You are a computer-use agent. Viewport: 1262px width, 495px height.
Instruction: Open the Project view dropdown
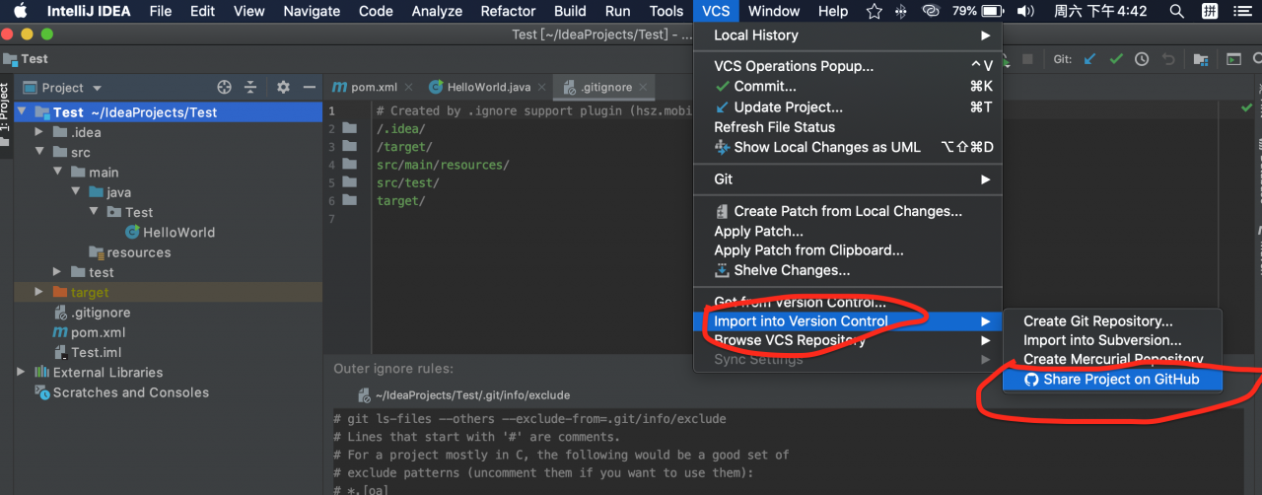tap(97, 88)
